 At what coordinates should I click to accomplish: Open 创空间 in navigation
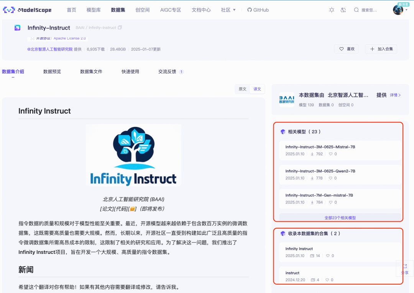click(143, 10)
